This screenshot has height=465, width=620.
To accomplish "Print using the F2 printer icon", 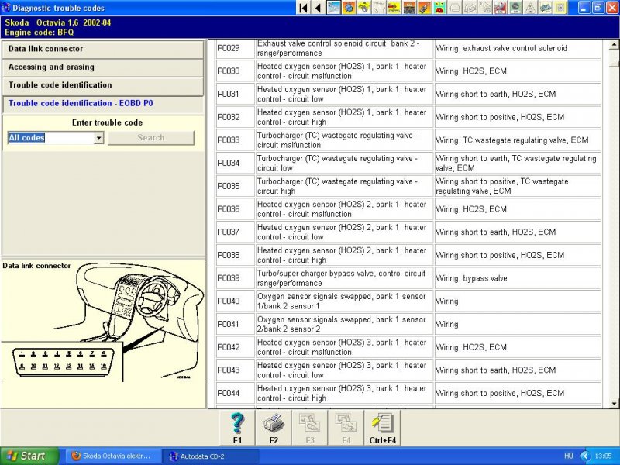I will tap(274, 428).
